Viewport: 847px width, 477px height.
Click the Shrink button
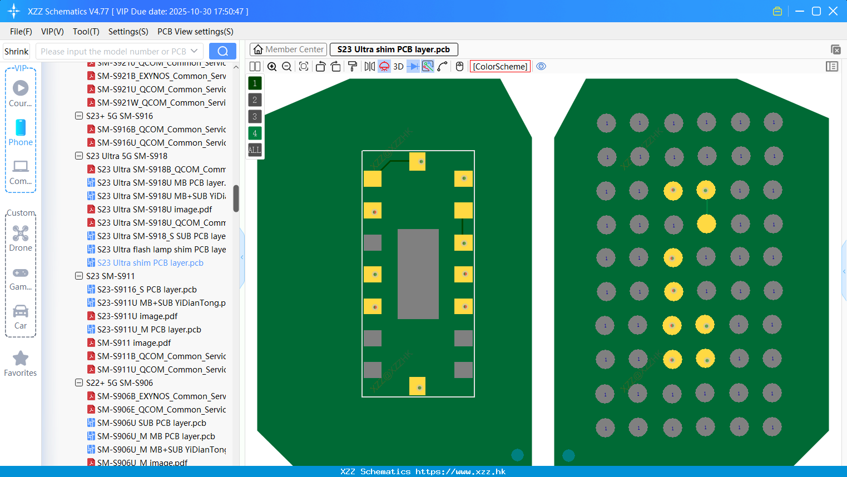[x=17, y=52]
